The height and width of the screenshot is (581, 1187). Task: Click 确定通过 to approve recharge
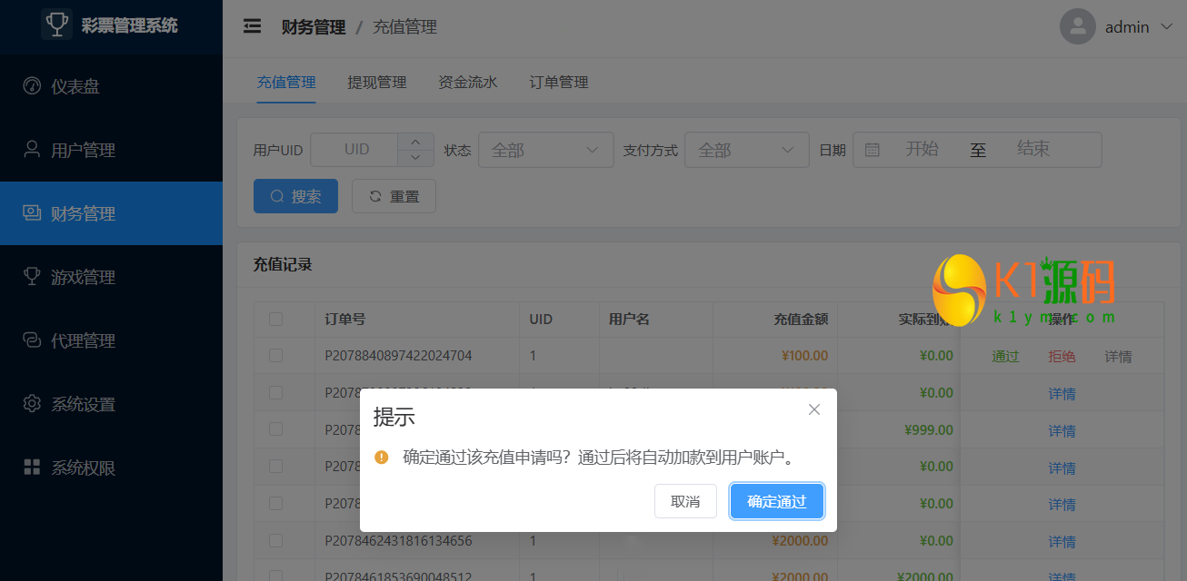tap(777, 501)
